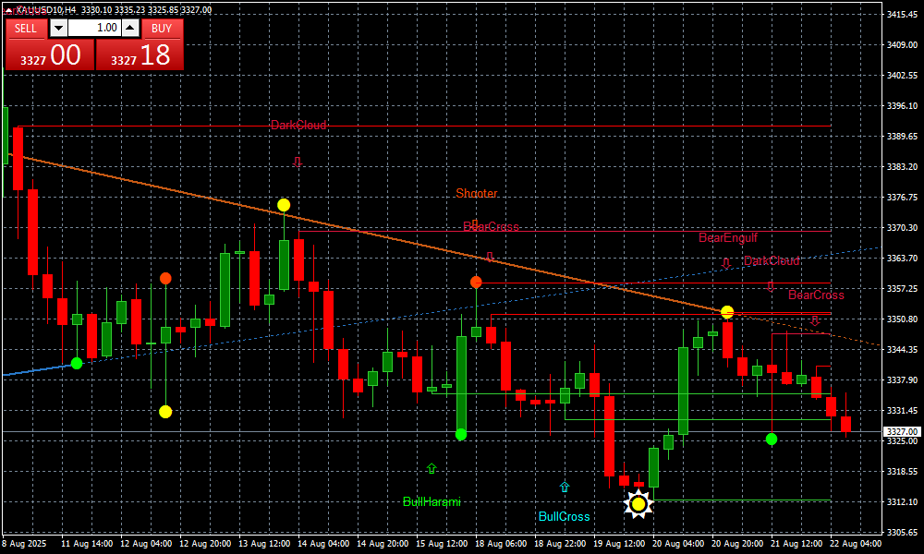Image resolution: width=924 pixels, height=554 pixels.
Task: Click the yellow dot where the orange trendline ends
Action: pos(727,312)
